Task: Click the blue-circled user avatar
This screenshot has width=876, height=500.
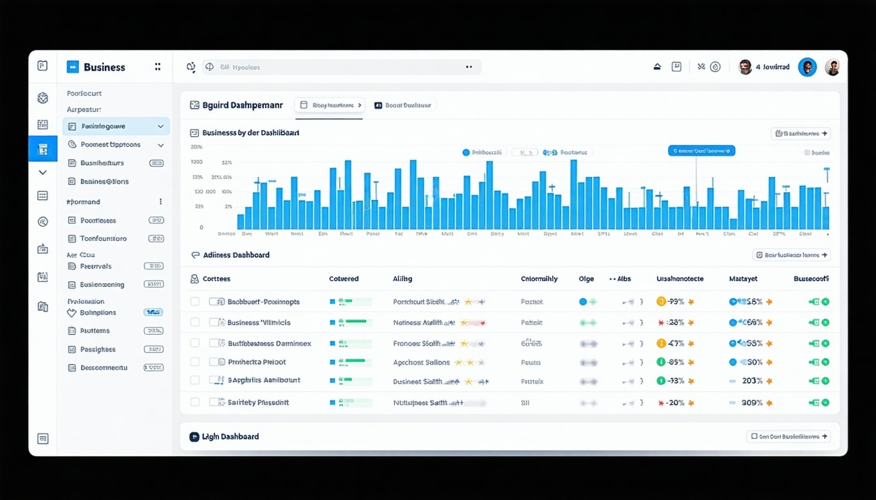Action: [x=807, y=67]
